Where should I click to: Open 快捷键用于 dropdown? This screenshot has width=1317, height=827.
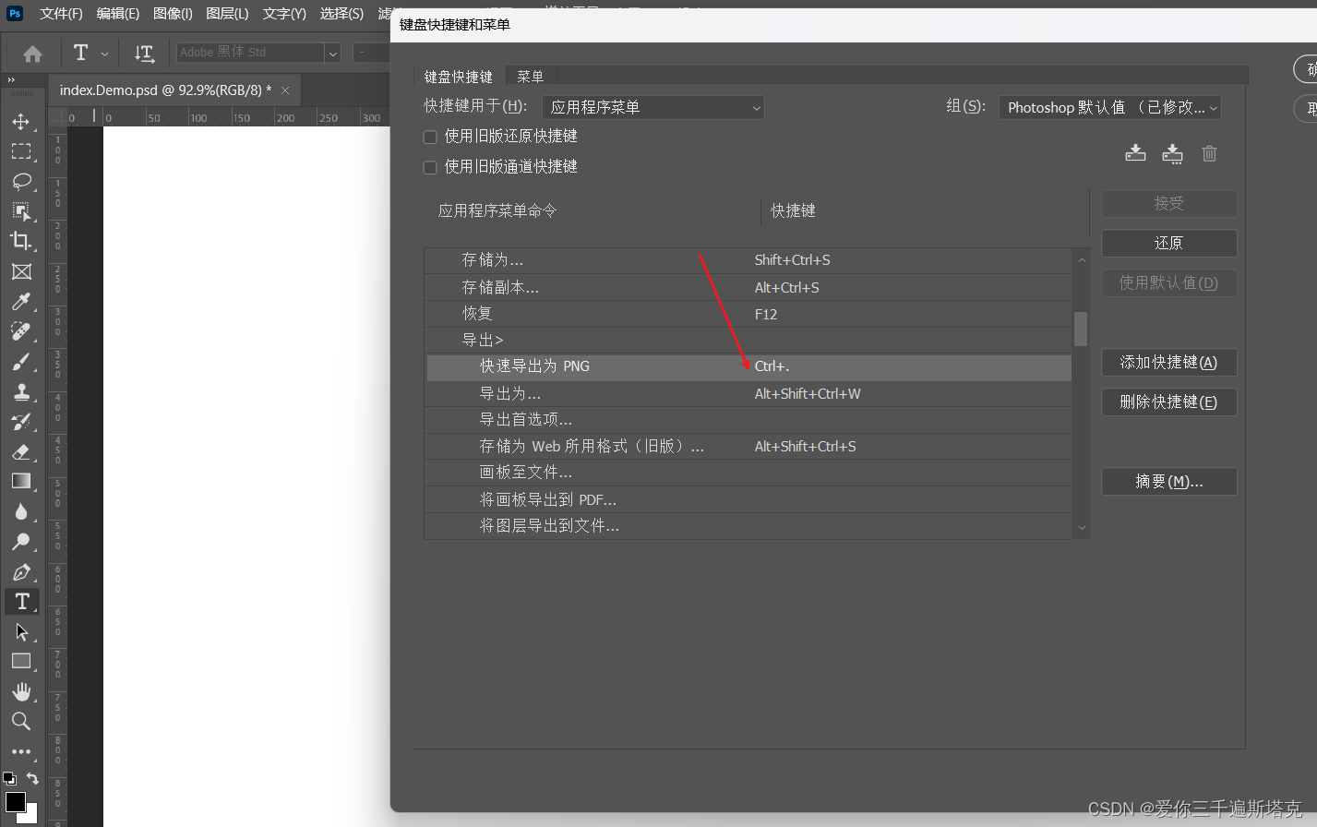pyautogui.click(x=653, y=107)
